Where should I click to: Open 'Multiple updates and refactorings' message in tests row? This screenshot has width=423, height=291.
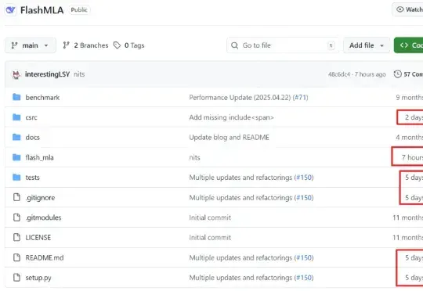click(240, 178)
